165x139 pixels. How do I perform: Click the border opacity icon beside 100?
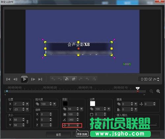92,109
